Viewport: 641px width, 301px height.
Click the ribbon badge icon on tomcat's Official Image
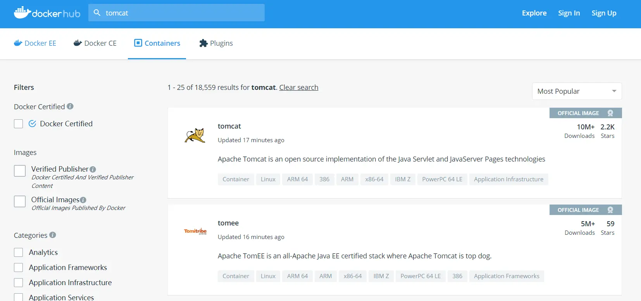(x=610, y=113)
